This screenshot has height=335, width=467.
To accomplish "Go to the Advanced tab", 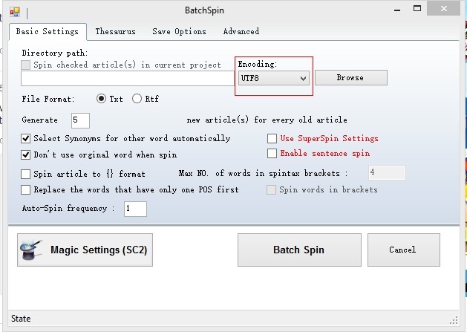I will [241, 32].
